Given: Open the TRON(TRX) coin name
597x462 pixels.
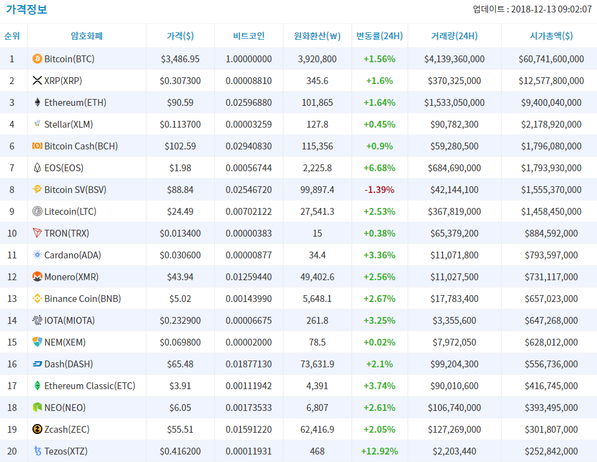Looking at the screenshot, I should pyautogui.click(x=67, y=233).
